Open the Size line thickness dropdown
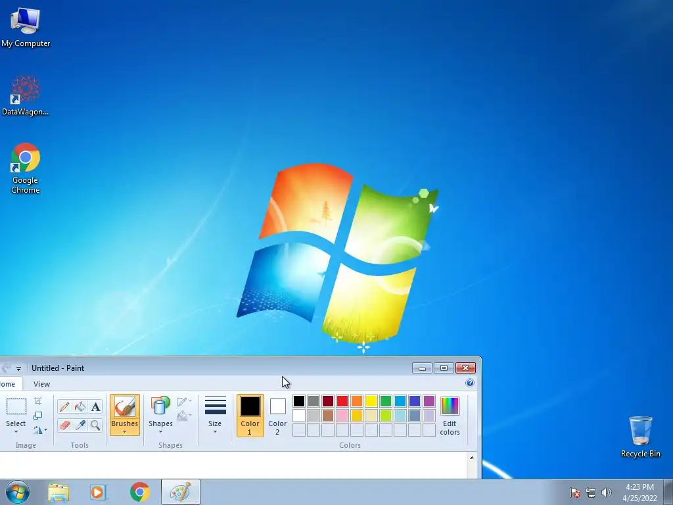The image size is (673, 505). click(x=215, y=416)
